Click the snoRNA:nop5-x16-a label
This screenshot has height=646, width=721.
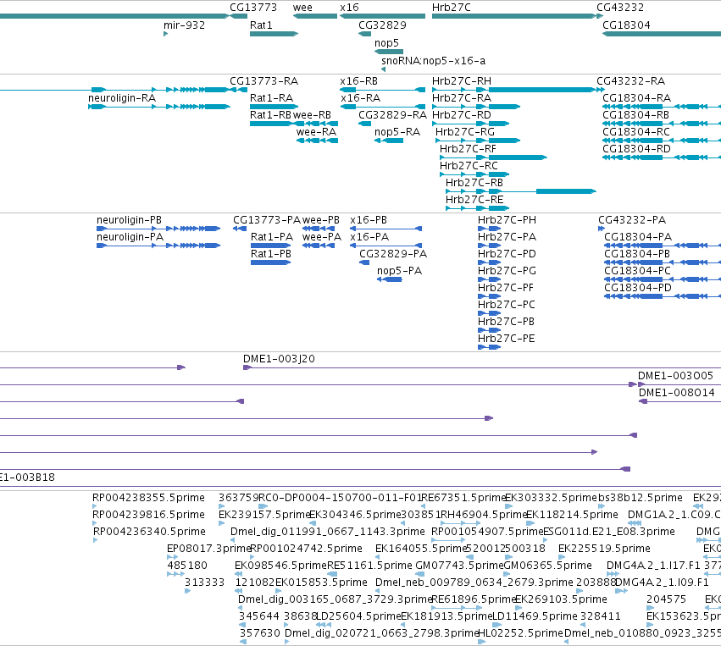434,61
